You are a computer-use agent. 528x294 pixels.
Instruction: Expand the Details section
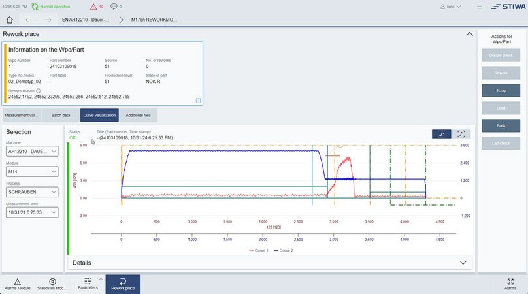(x=464, y=263)
